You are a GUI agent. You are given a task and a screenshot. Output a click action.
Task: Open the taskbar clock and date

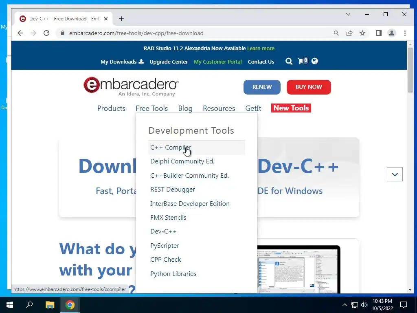pos(382,305)
